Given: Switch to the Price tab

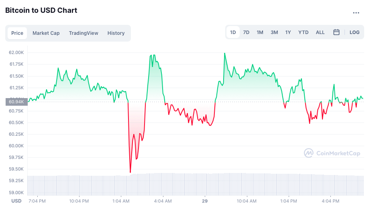Looking at the screenshot, I should pyautogui.click(x=17, y=33).
